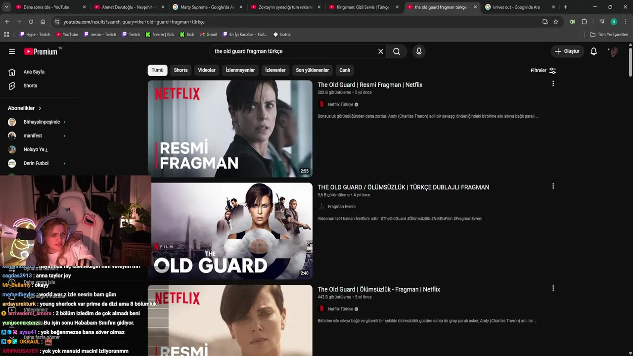Open Tüm Yer İşaretleri bookmarks folder

[609, 35]
